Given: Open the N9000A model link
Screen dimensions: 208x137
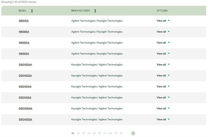Looking at the screenshot, I should click(x=24, y=43).
